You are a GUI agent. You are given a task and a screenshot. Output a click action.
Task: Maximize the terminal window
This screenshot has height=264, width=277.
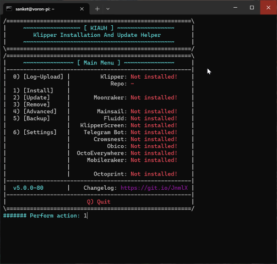pyautogui.click(x=252, y=8)
